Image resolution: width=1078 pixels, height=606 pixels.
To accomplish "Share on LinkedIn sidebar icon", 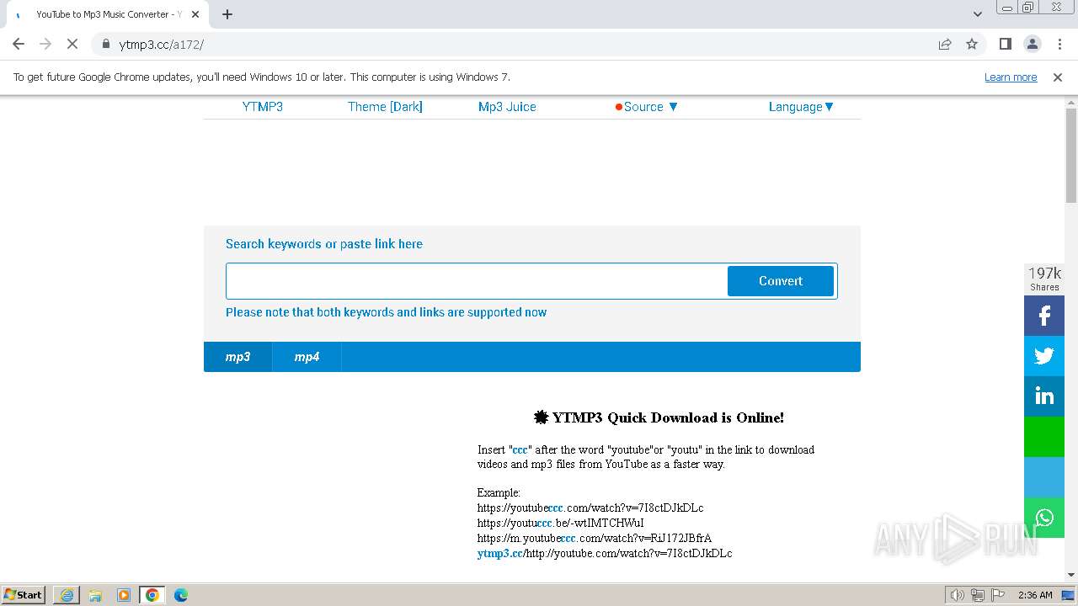I will point(1044,396).
